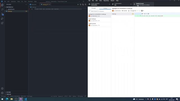
Task: Click UTF-8 encoding in status bar
Action: [x=66, y=96]
